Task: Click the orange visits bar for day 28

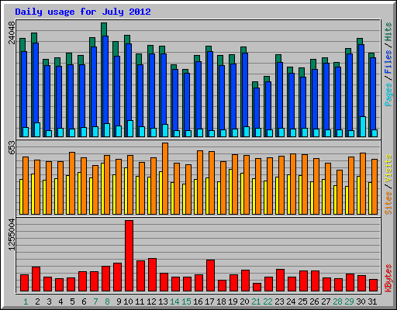Action: click(340, 192)
